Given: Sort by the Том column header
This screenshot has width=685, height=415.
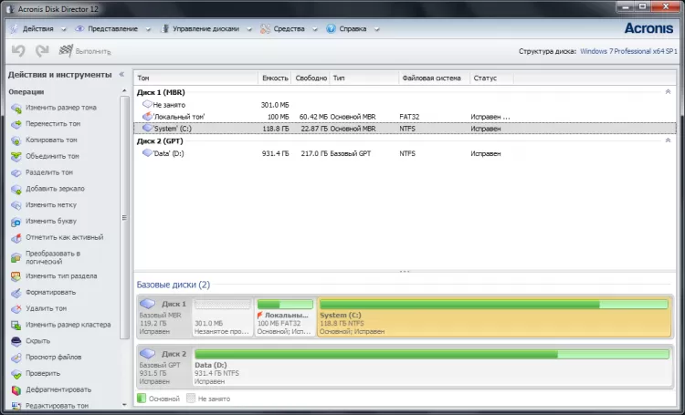Looking at the screenshot, I should (x=195, y=78).
